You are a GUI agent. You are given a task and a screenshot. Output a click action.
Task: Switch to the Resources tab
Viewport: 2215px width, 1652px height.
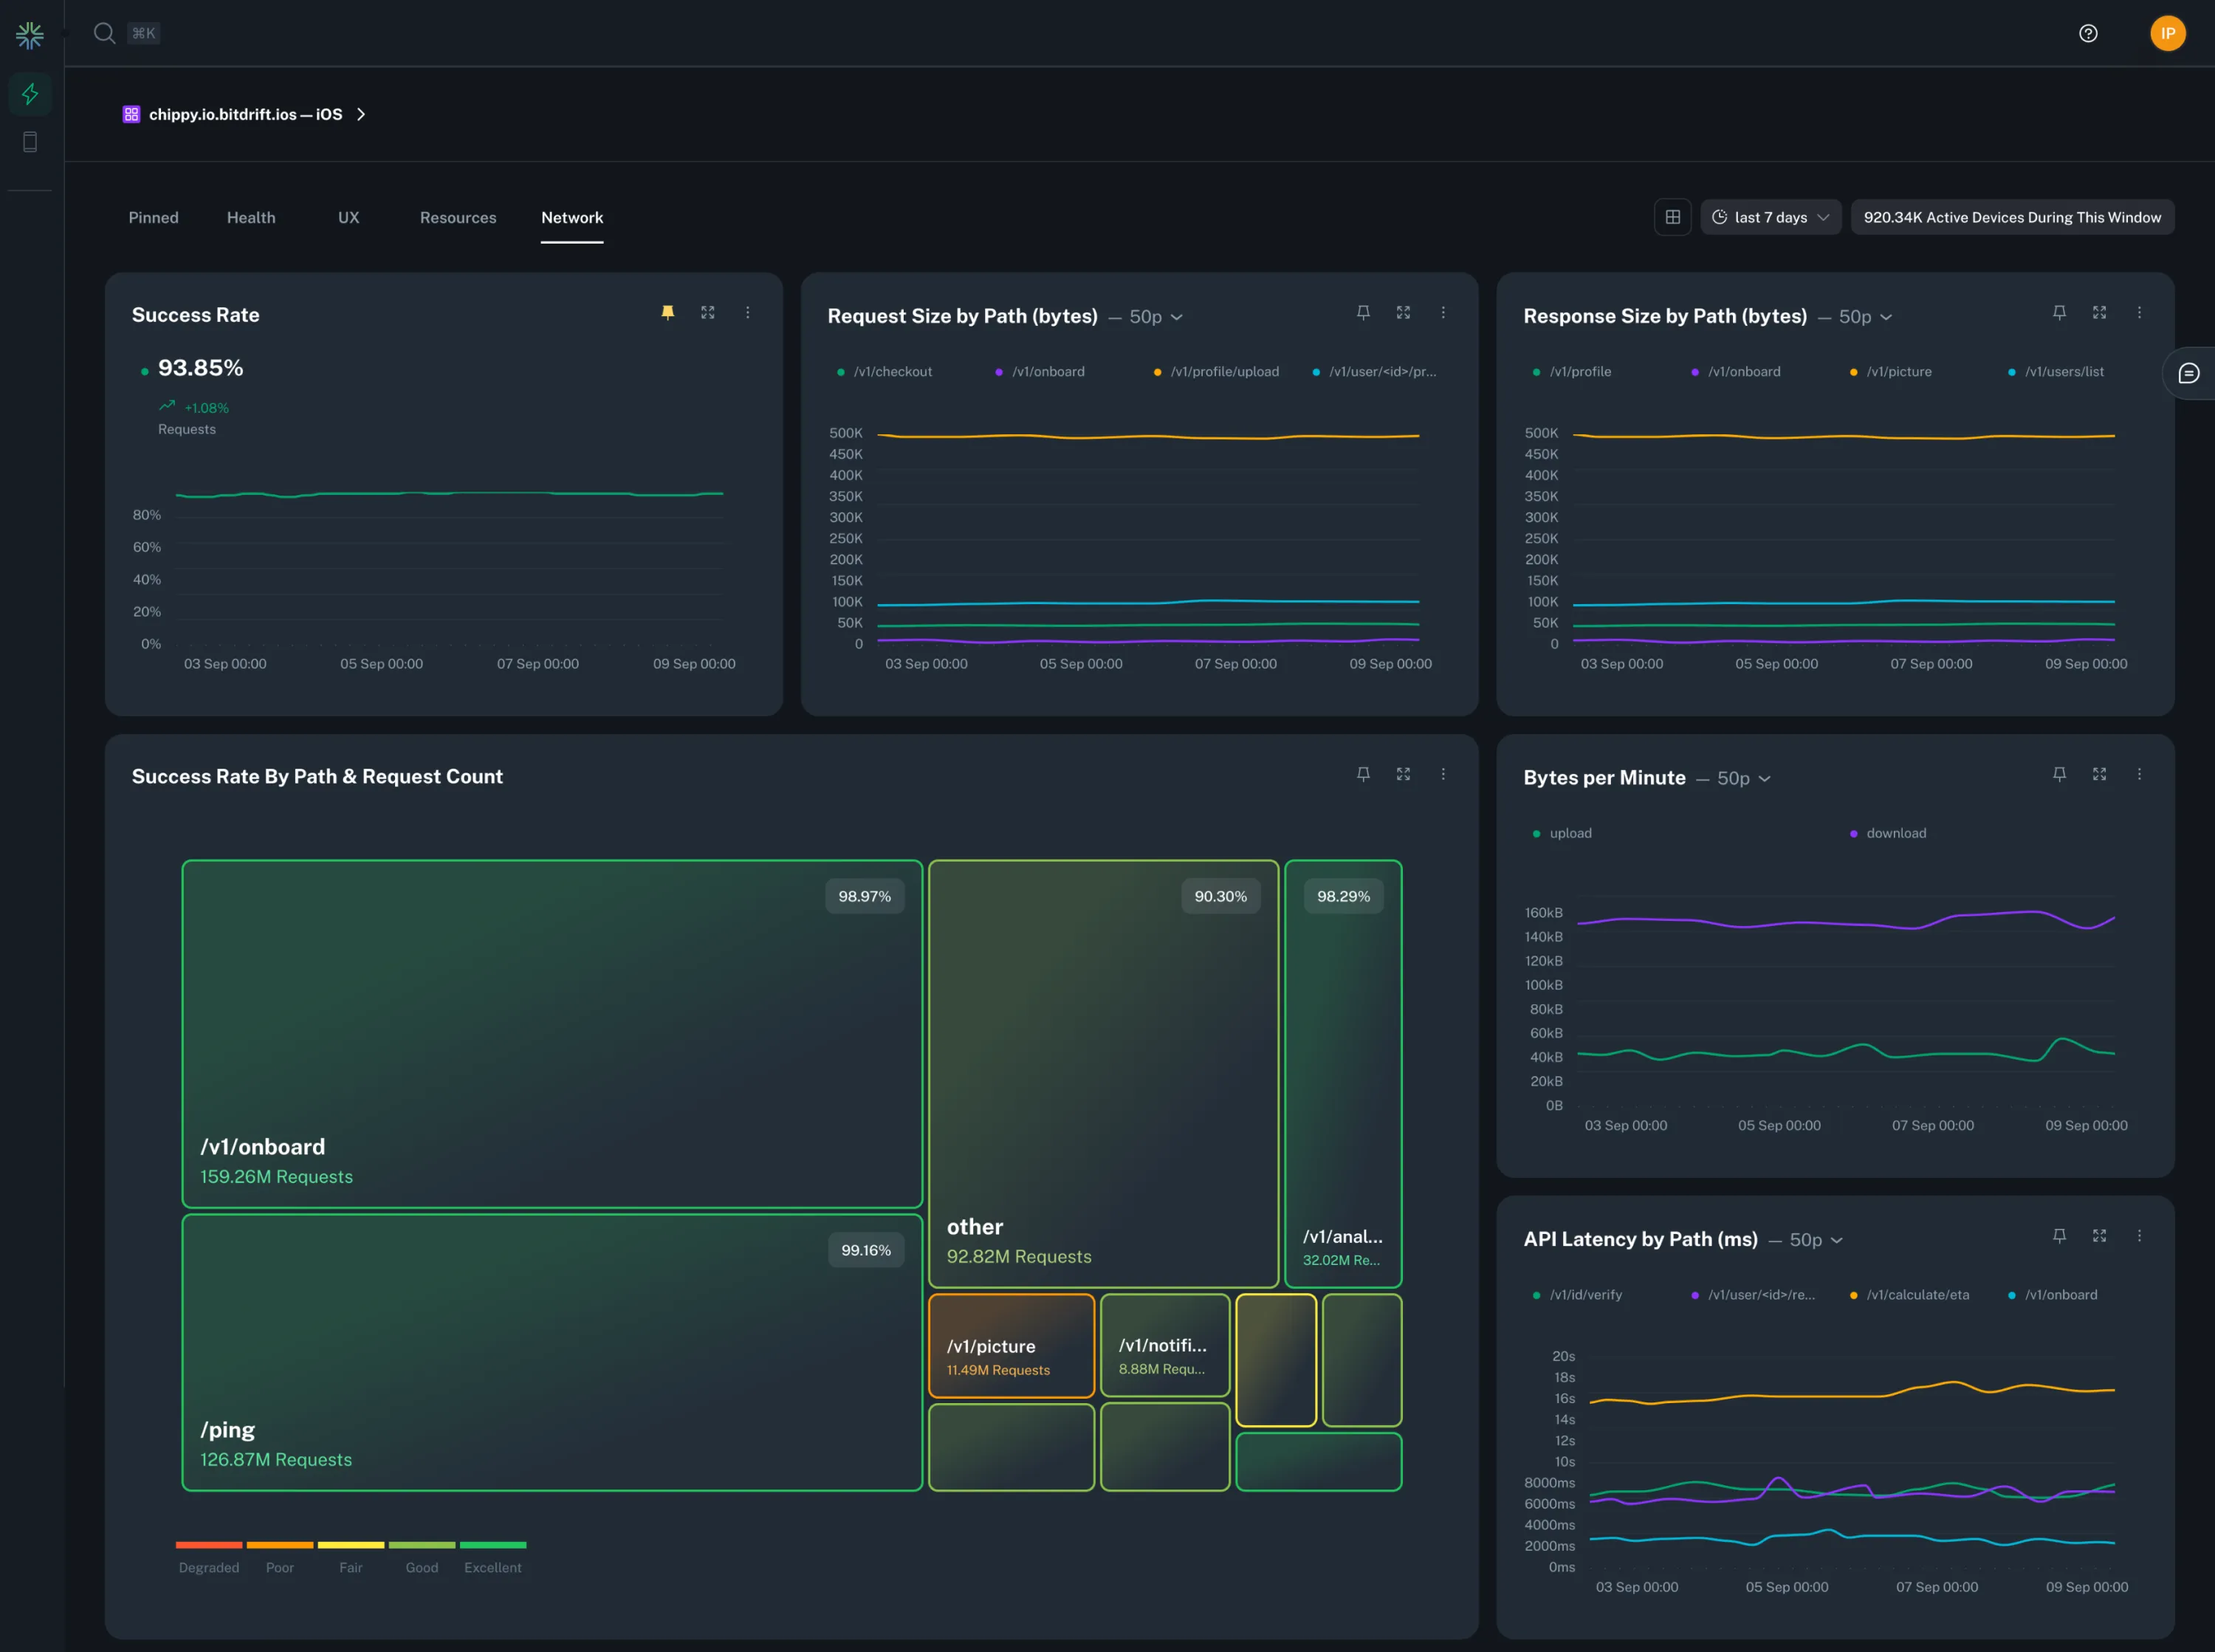click(x=457, y=217)
